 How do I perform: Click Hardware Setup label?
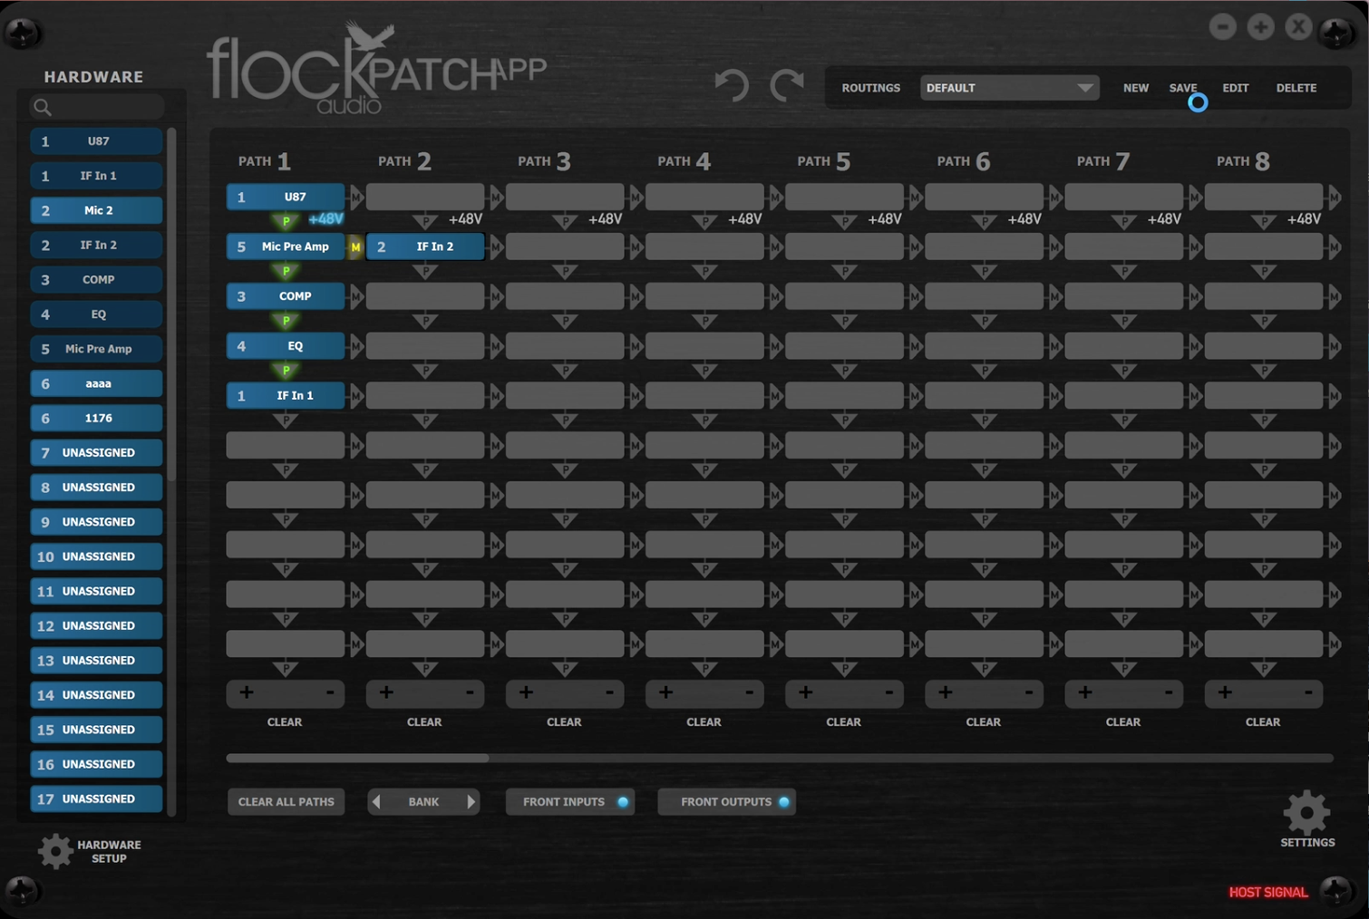coord(109,851)
